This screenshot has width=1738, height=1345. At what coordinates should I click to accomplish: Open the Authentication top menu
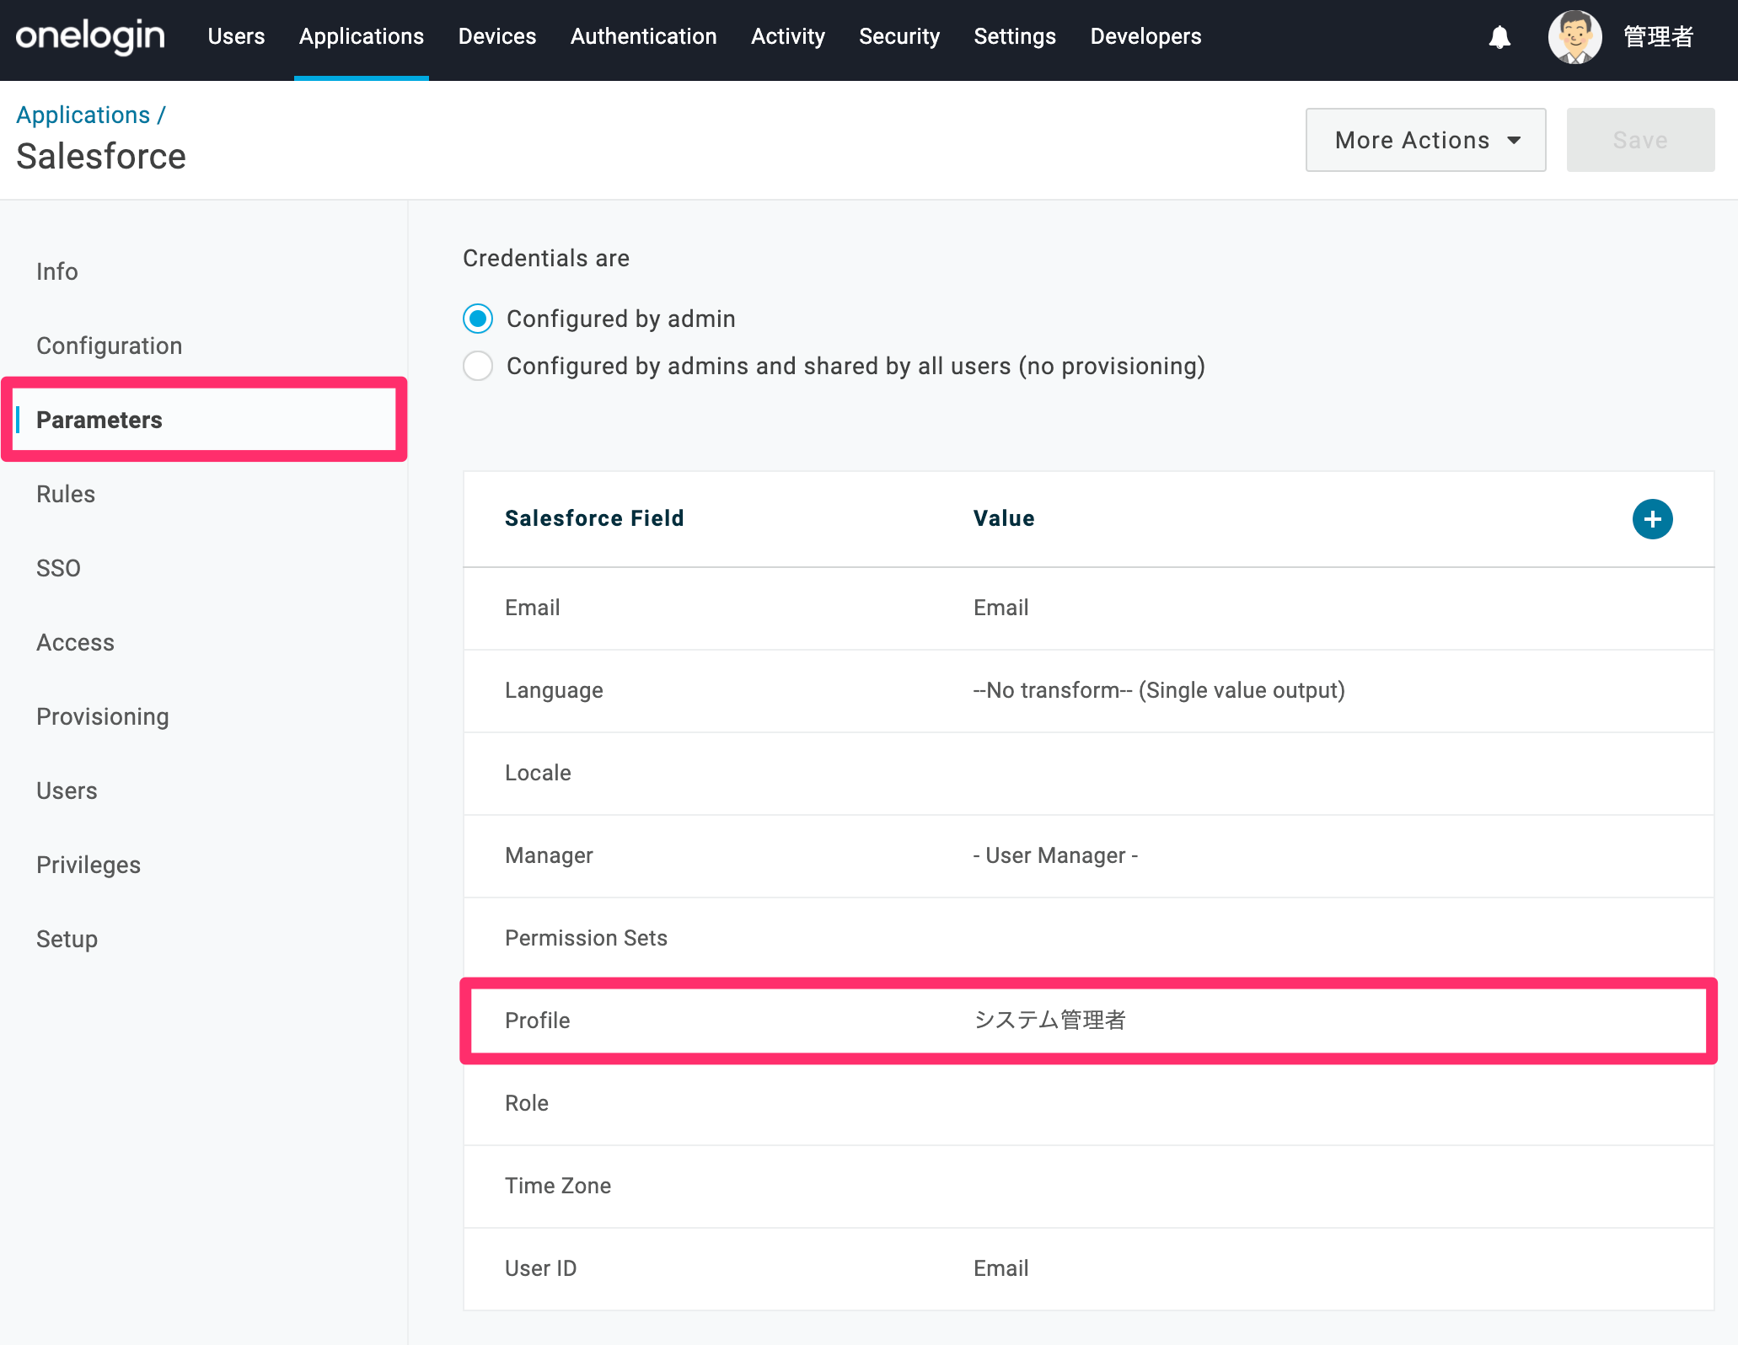[x=643, y=37]
